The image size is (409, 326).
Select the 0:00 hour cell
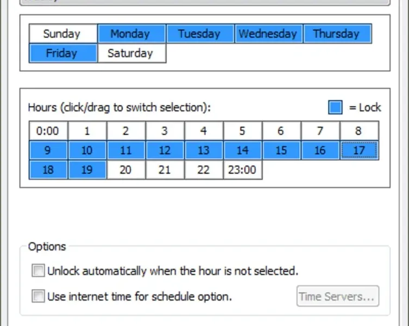coord(48,131)
